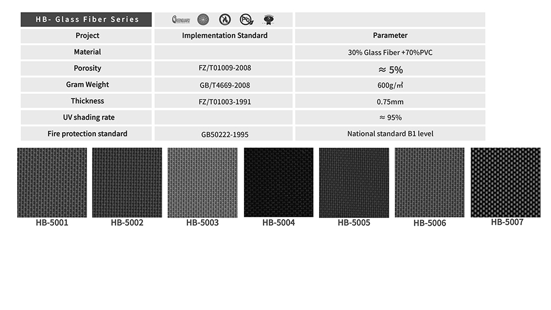Select the HB-5005 fabric swatch
The width and height of the screenshot is (551, 310).
tap(354, 182)
